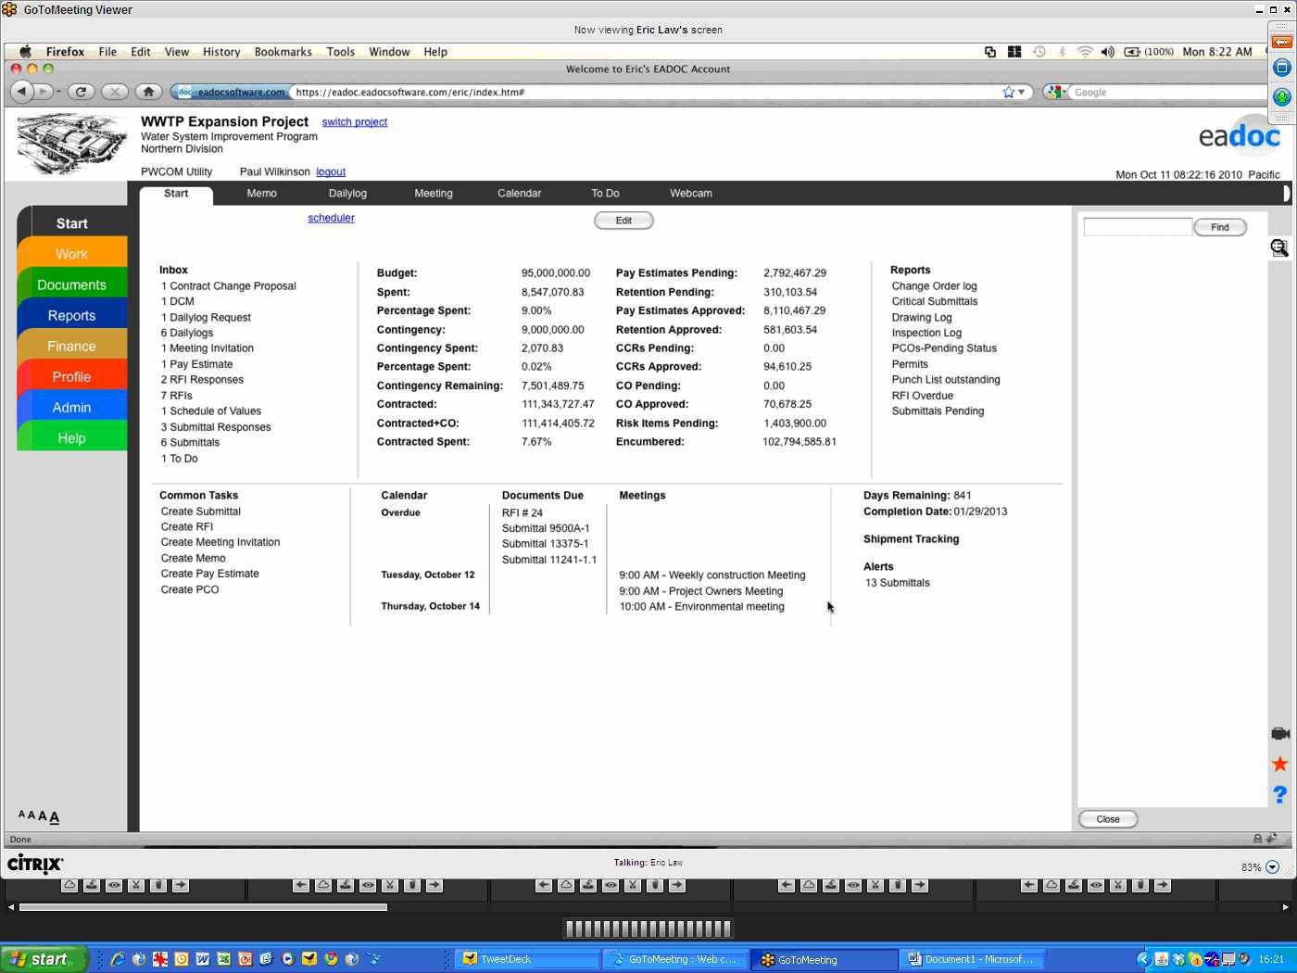Image resolution: width=1297 pixels, height=973 pixels.
Task: Click the Firefox home button
Action: tap(148, 92)
